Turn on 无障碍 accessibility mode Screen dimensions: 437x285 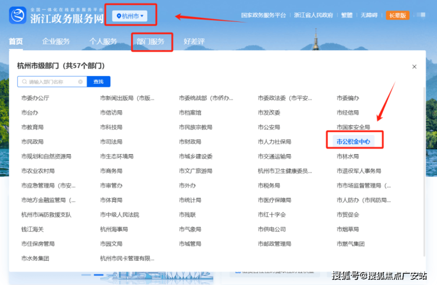(x=371, y=15)
